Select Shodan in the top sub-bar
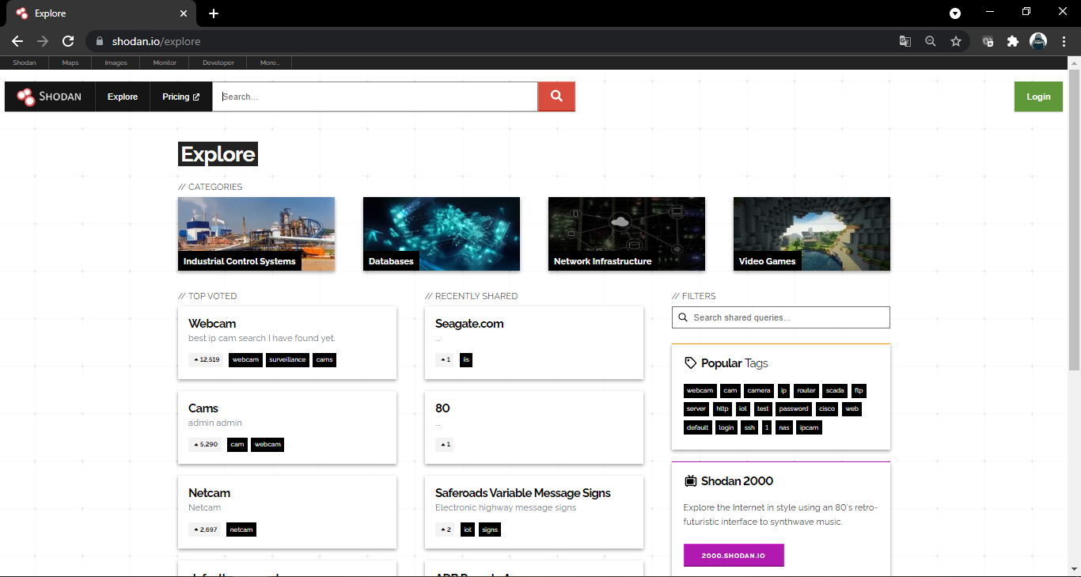Screen dimensions: 1081x577 tap(25, 63)
